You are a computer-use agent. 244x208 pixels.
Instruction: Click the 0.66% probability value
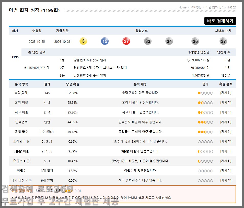click(x=73, y=142)
